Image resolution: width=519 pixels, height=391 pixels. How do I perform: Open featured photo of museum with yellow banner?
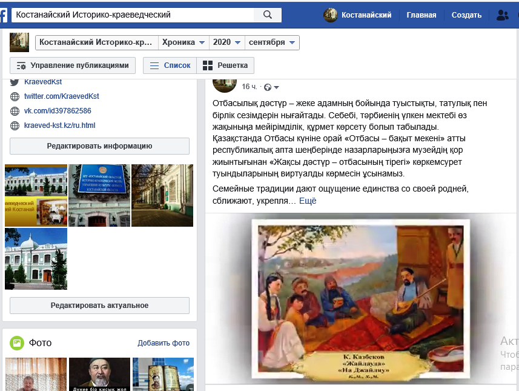click(36, 195)
